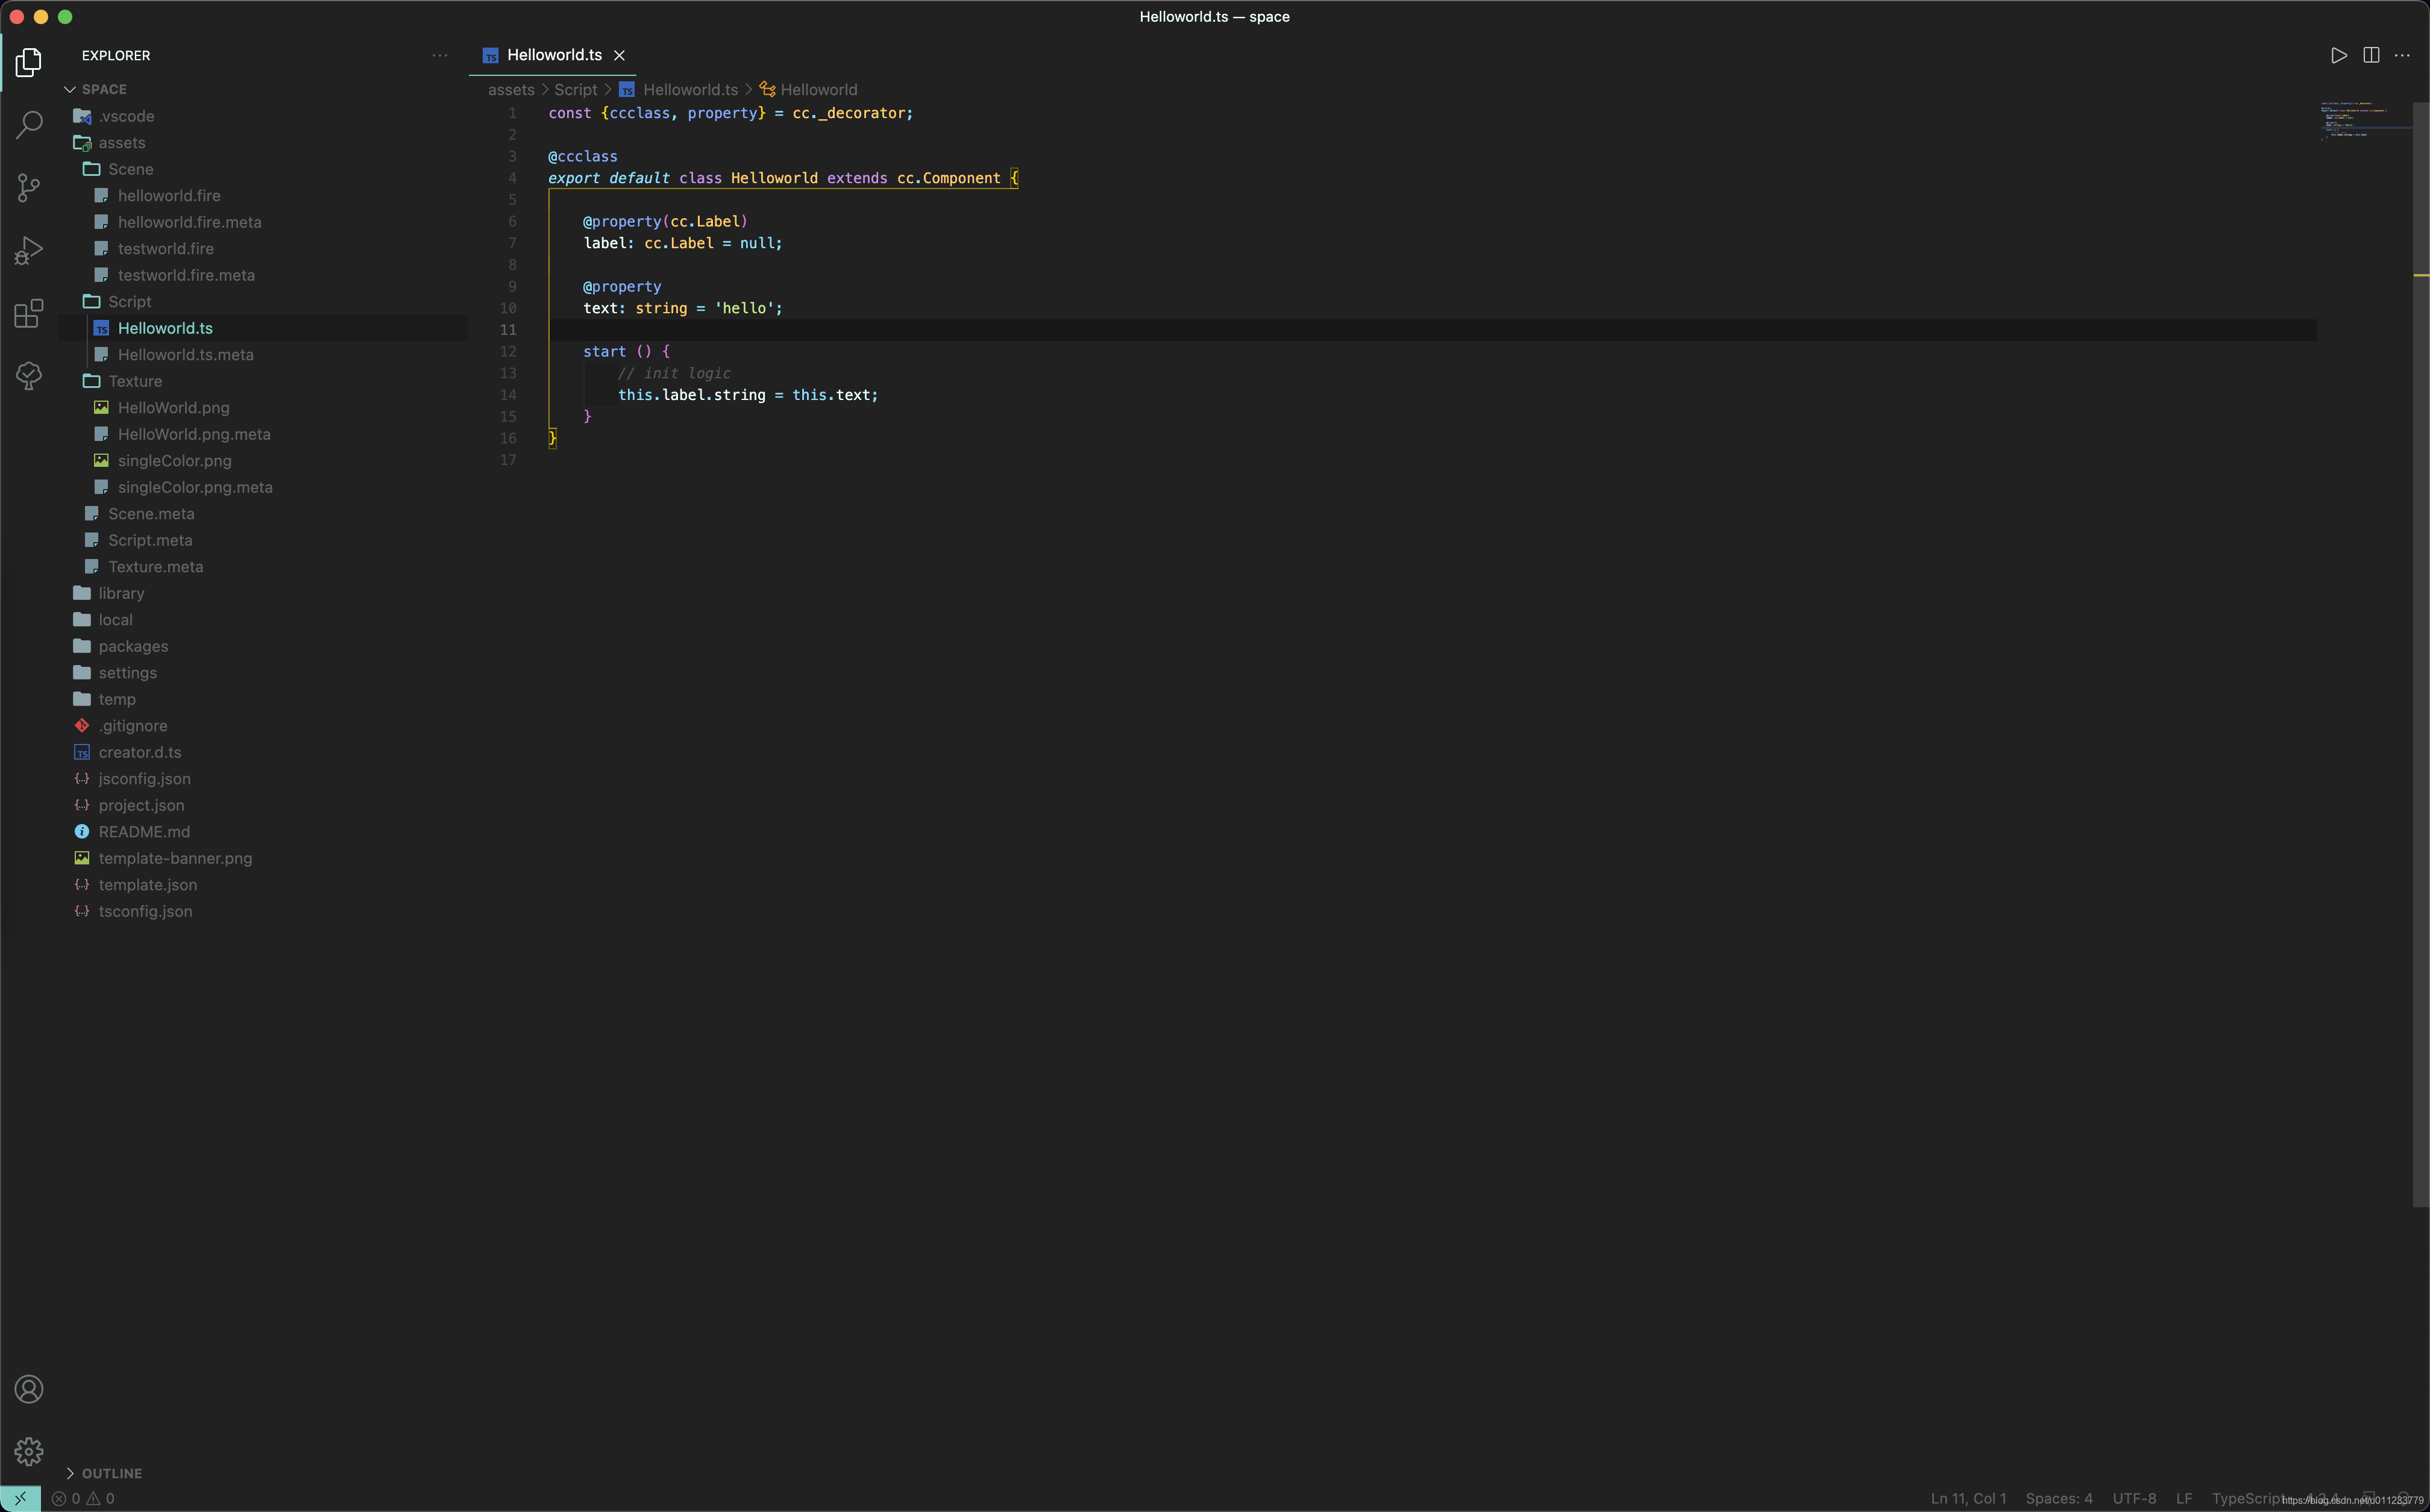This screenshot has height=1512, width=2430.
Task: Open testworld.fire file
Action: tap(165, 249)
